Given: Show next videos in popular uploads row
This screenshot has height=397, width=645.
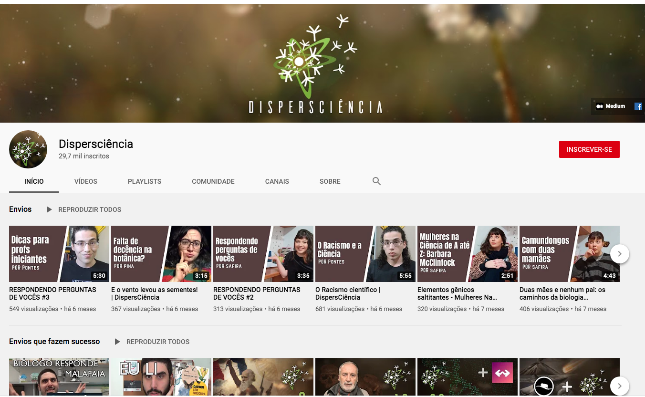Looking at the screenshot, I should [619, 386].
